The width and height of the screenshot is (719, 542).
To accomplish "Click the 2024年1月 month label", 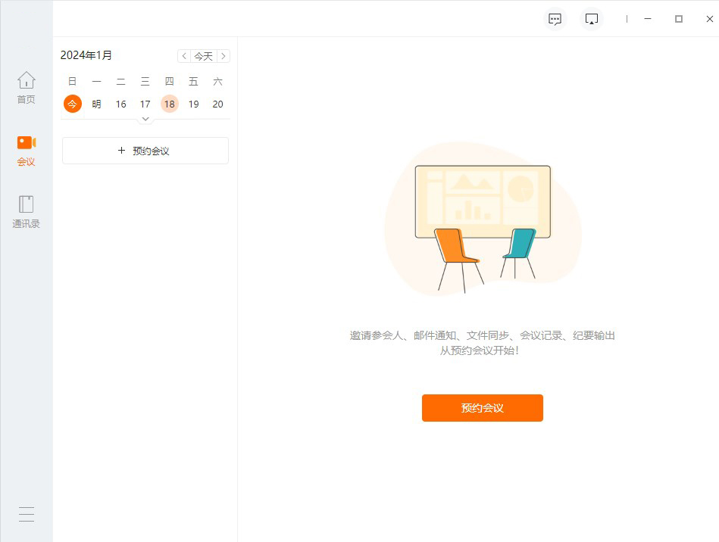I will point(86,55).
